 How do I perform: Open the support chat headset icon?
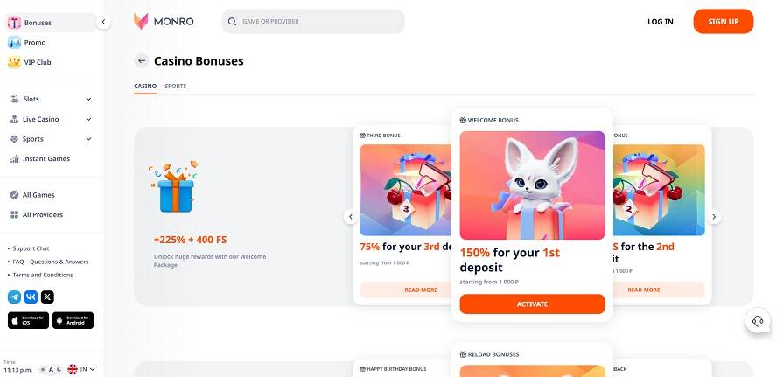tap(757, 321)
